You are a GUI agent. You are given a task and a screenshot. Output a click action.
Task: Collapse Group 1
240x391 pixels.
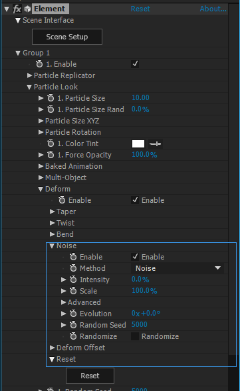coord(18,53)
